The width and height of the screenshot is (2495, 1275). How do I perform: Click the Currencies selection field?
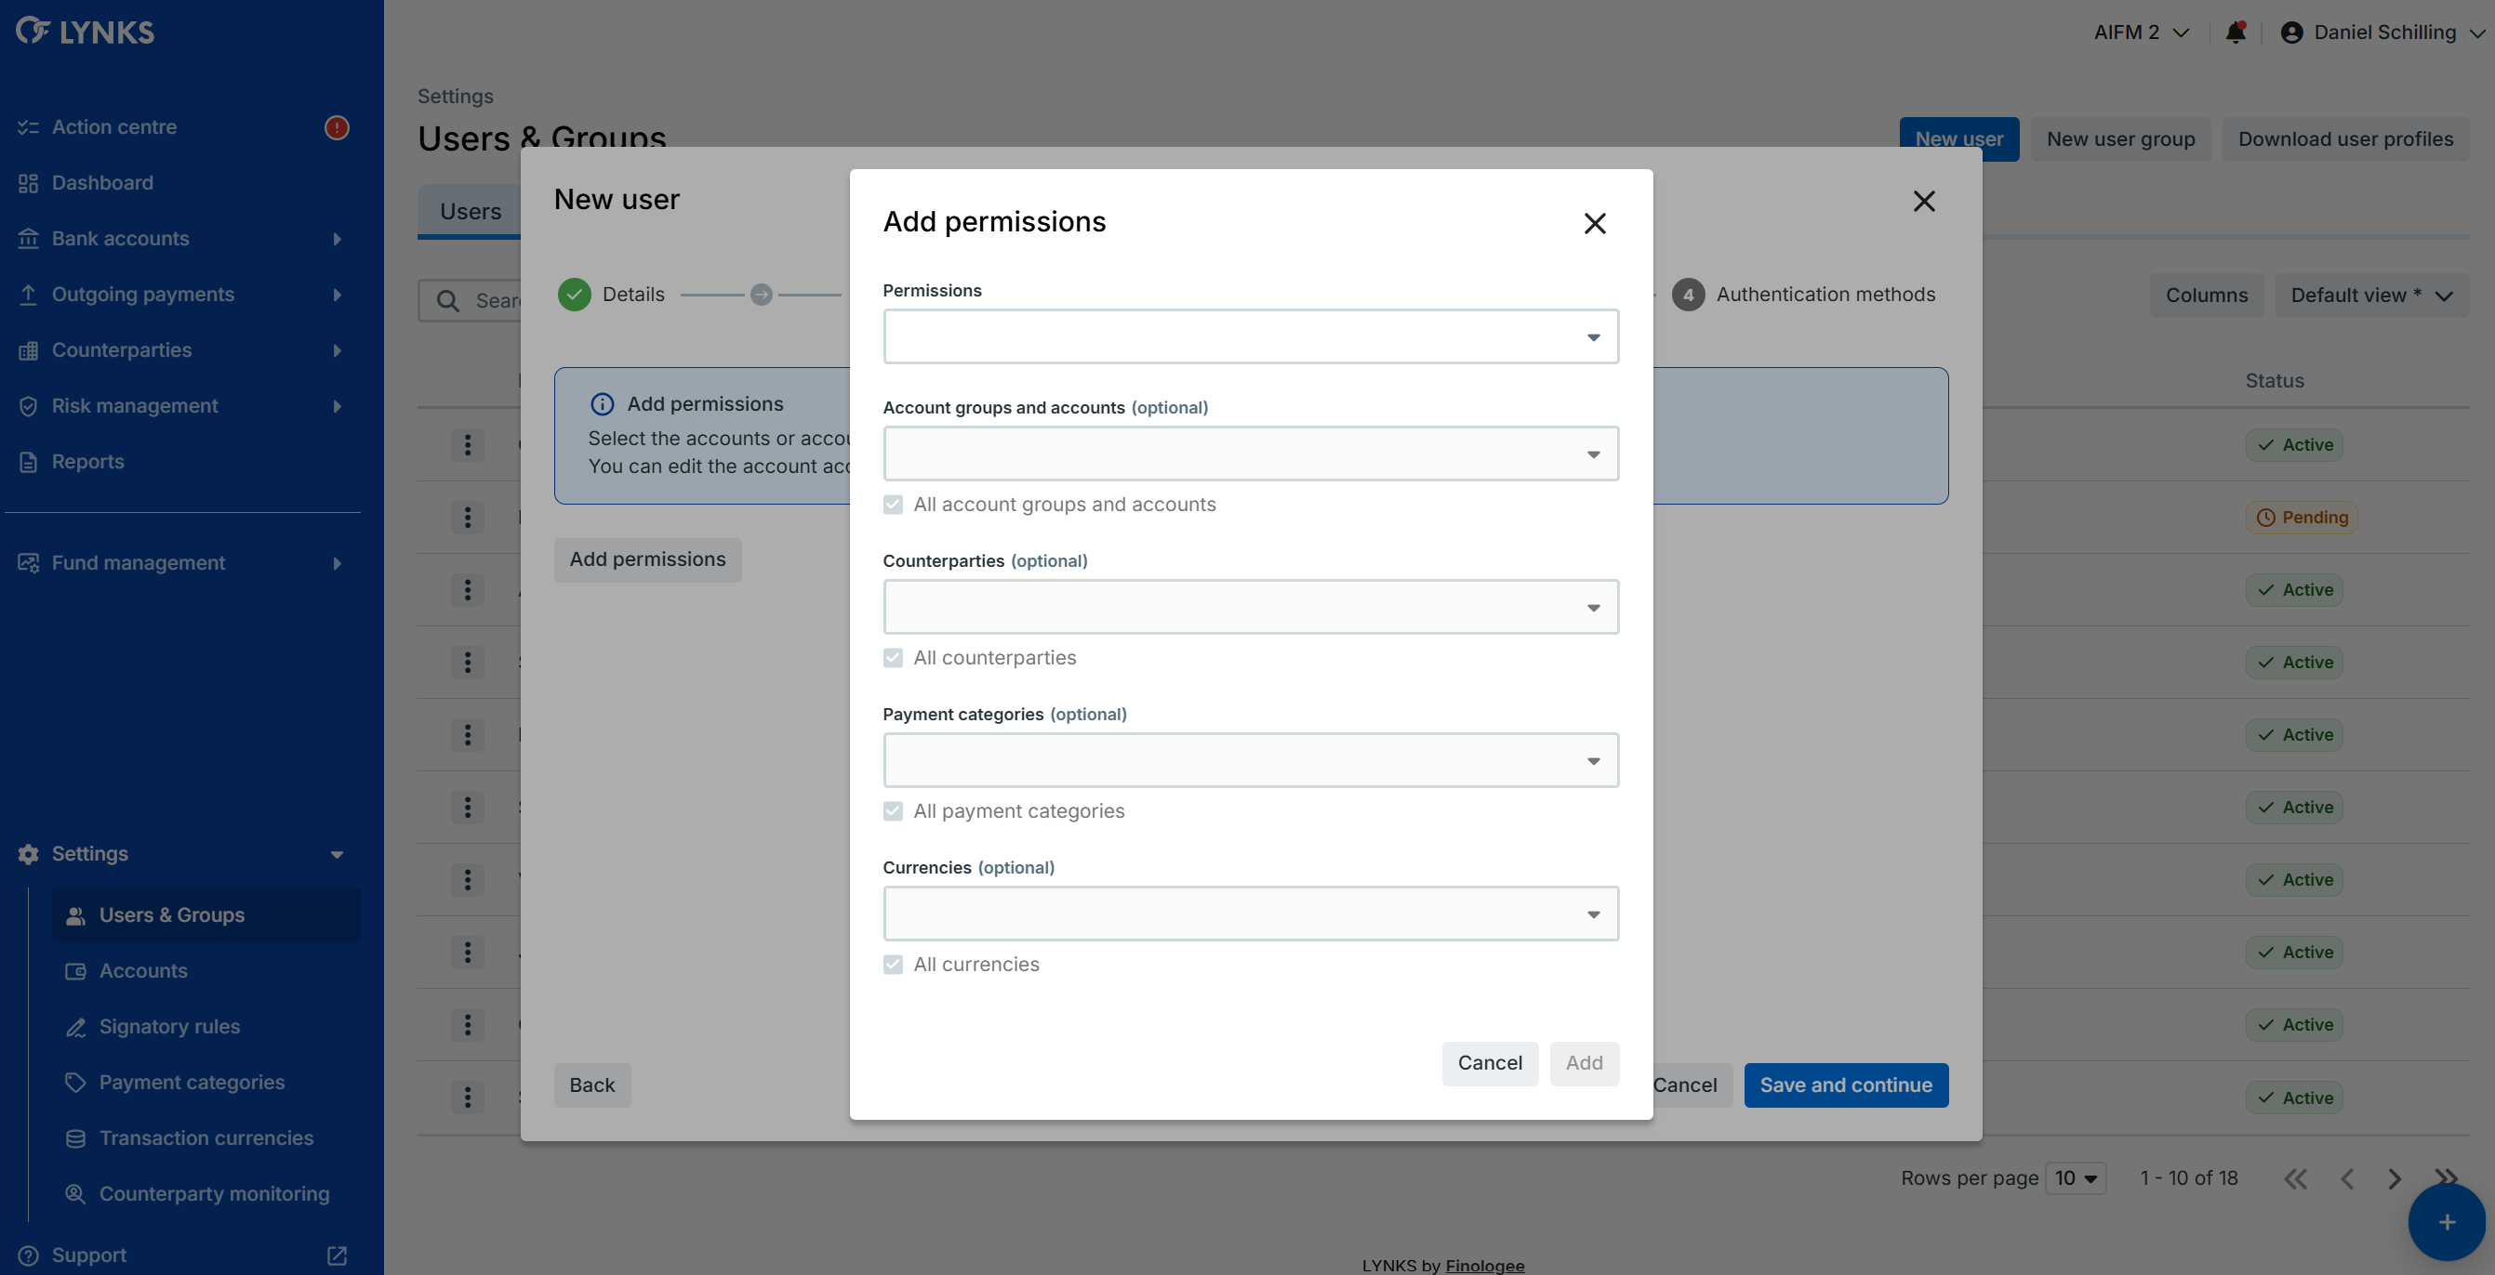(x=1251, y=914)
